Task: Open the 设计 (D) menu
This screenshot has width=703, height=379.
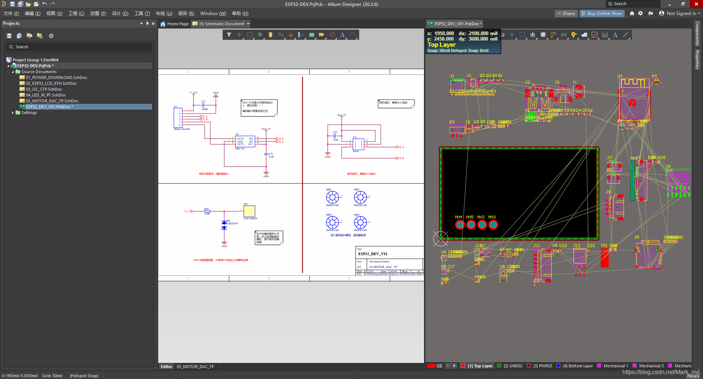Action: tap(120, 14)
